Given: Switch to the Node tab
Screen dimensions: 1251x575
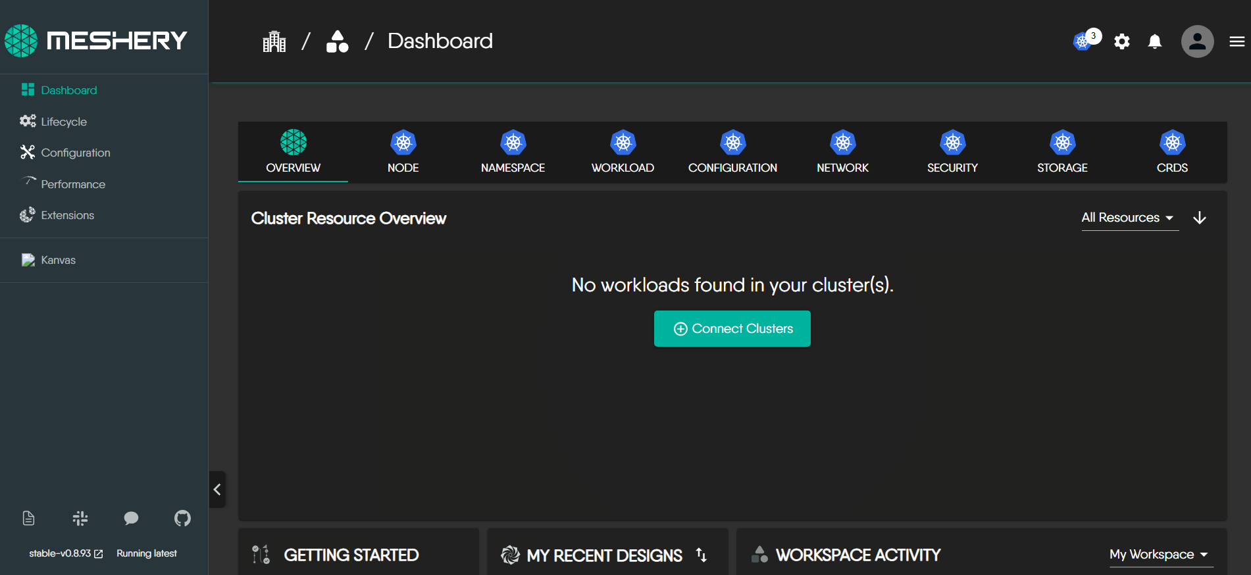Looking at the screenshot, I should [x=403, y=152].
